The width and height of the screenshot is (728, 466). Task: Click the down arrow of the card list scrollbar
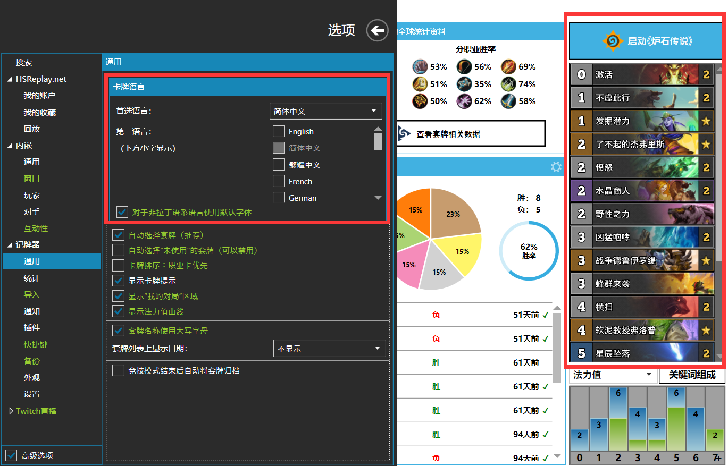tap(719, 357)
